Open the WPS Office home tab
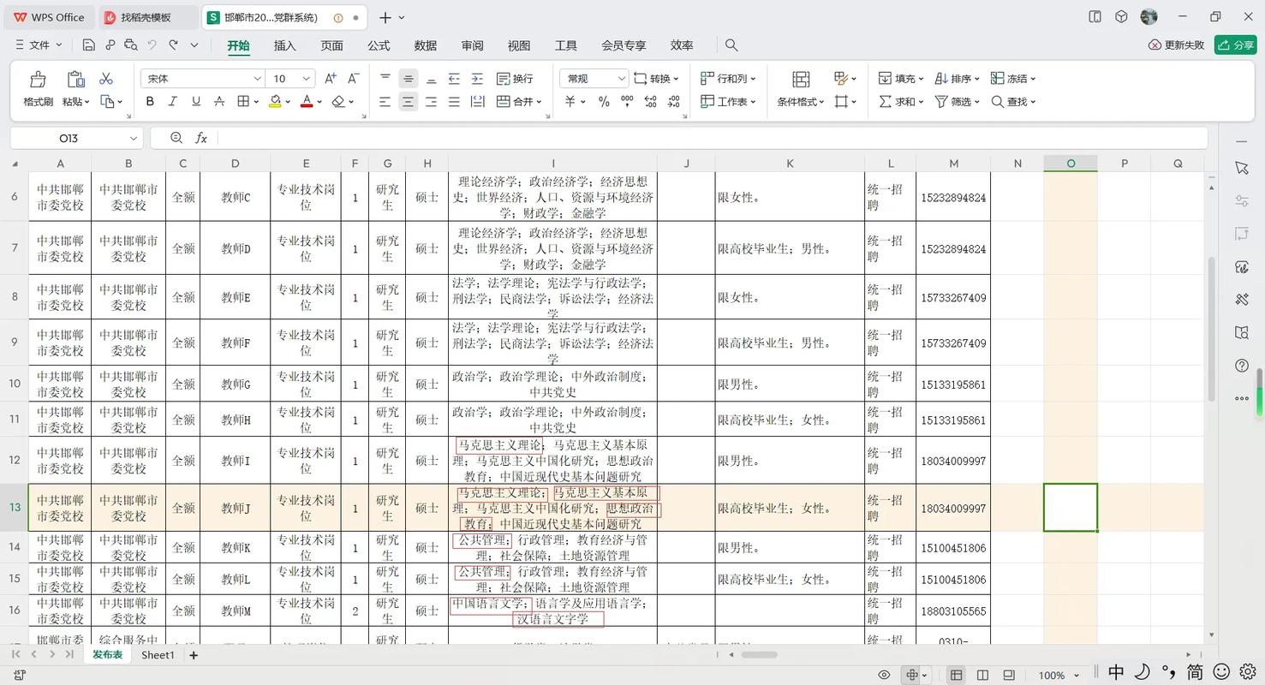1265x685 pixels. click(49, 17)
